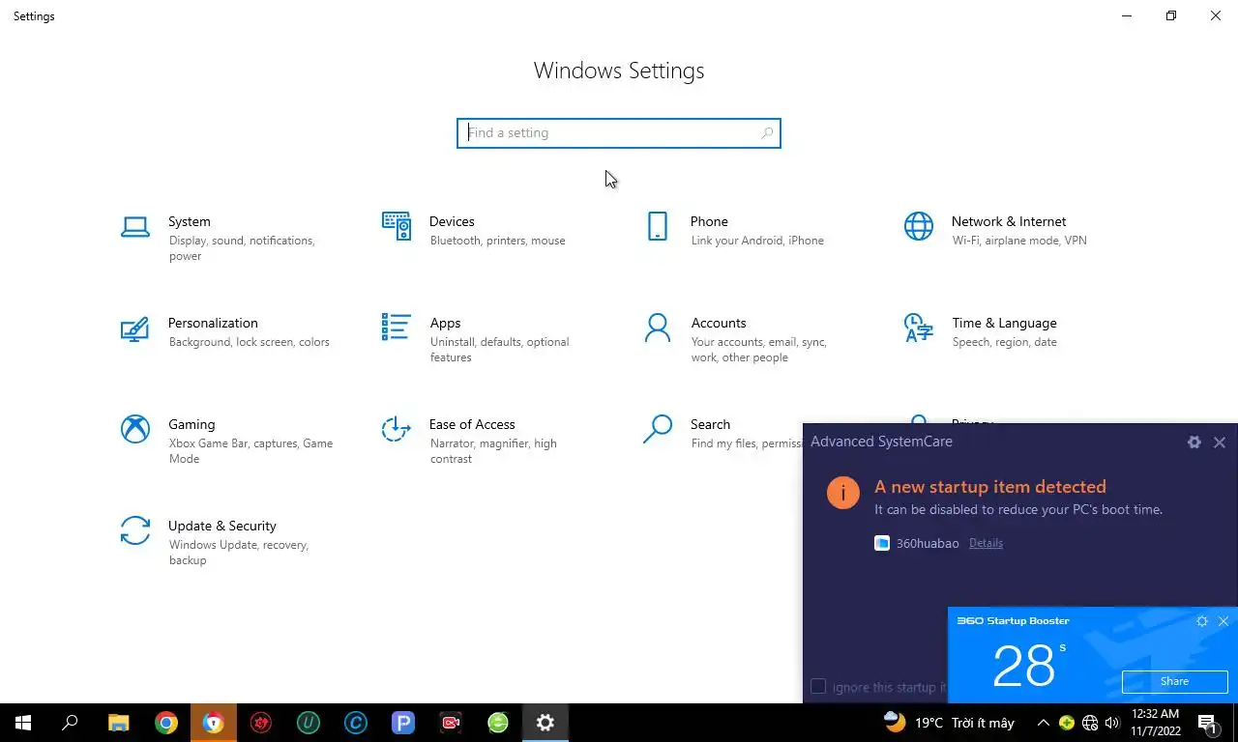
Task: Click the 28 second boot time number
Action: click(1023, 666)
